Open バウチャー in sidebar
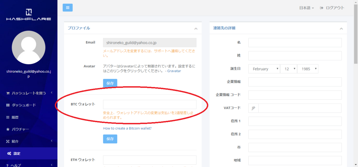 coord(29,129)
